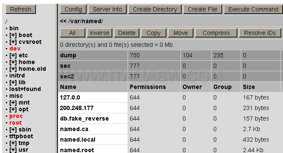283x153 pixels.
Task: Click the 750 permissions of dump
Action: click(x=135, y=55)
